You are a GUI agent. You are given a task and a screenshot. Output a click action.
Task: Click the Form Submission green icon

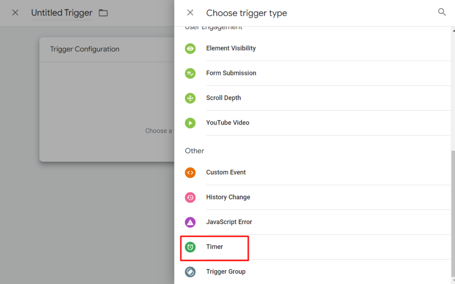[x=190, y=73]
